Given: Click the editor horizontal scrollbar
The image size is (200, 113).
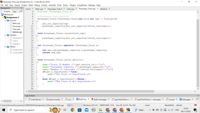Looking at the screenshot, I should tap(91, 91).
